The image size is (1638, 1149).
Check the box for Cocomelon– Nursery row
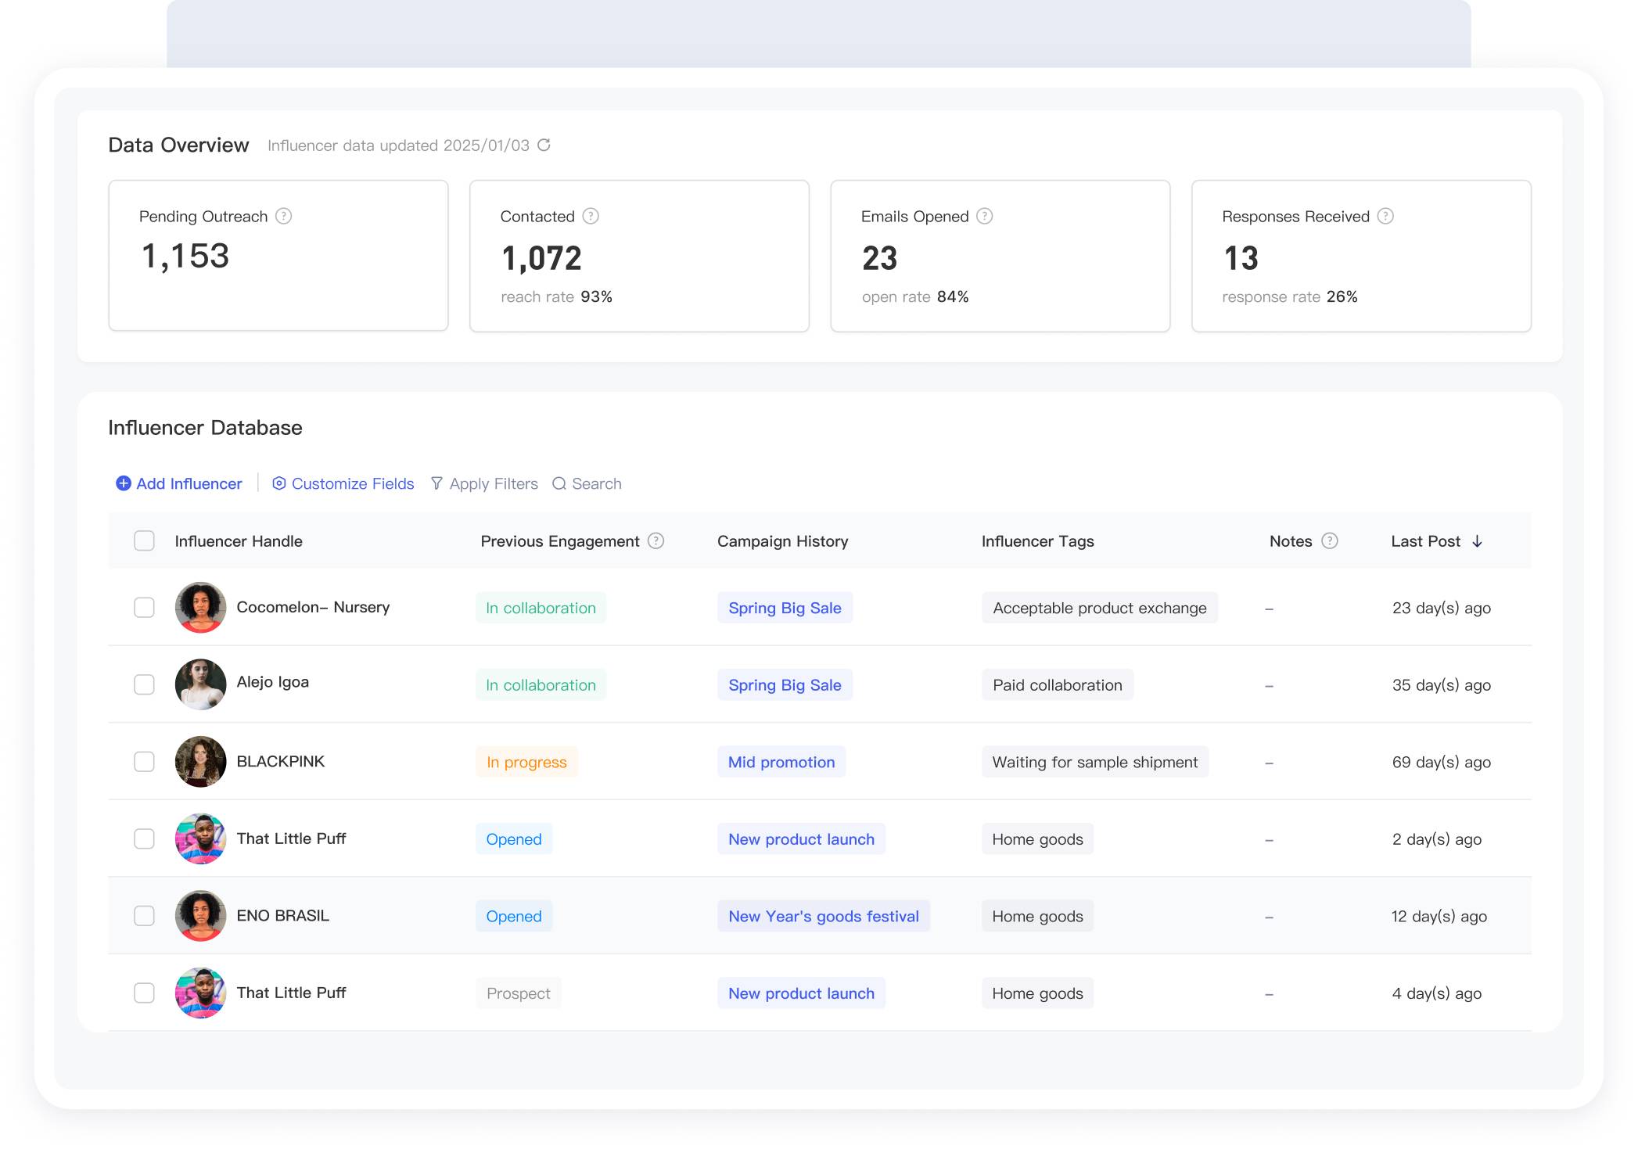coord(144,608)
